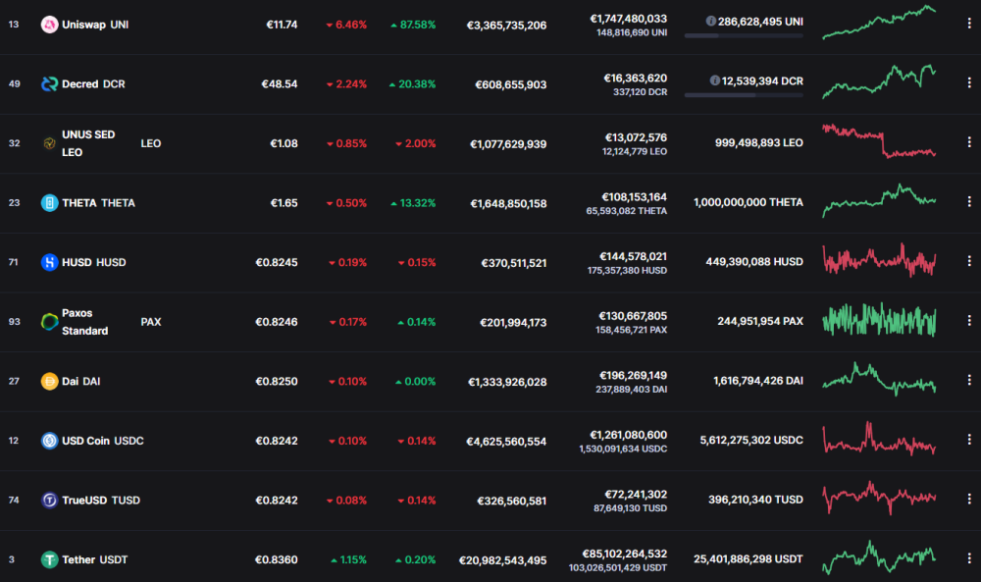Open the three-dot menu for Uniswap

tap(969, 24)
